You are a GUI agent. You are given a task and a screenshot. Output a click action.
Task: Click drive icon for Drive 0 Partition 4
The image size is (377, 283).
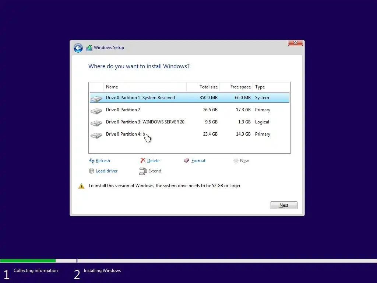pos(96,135)
